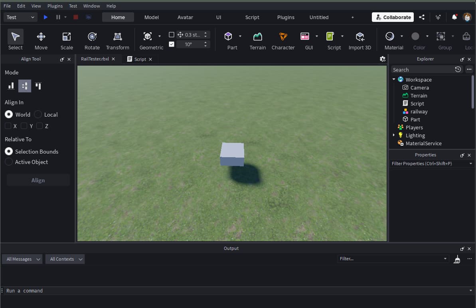The width and height of the screenshot is (476, 308).
Task: Click the Group toolbar icon
Action: tap(441, 36)
